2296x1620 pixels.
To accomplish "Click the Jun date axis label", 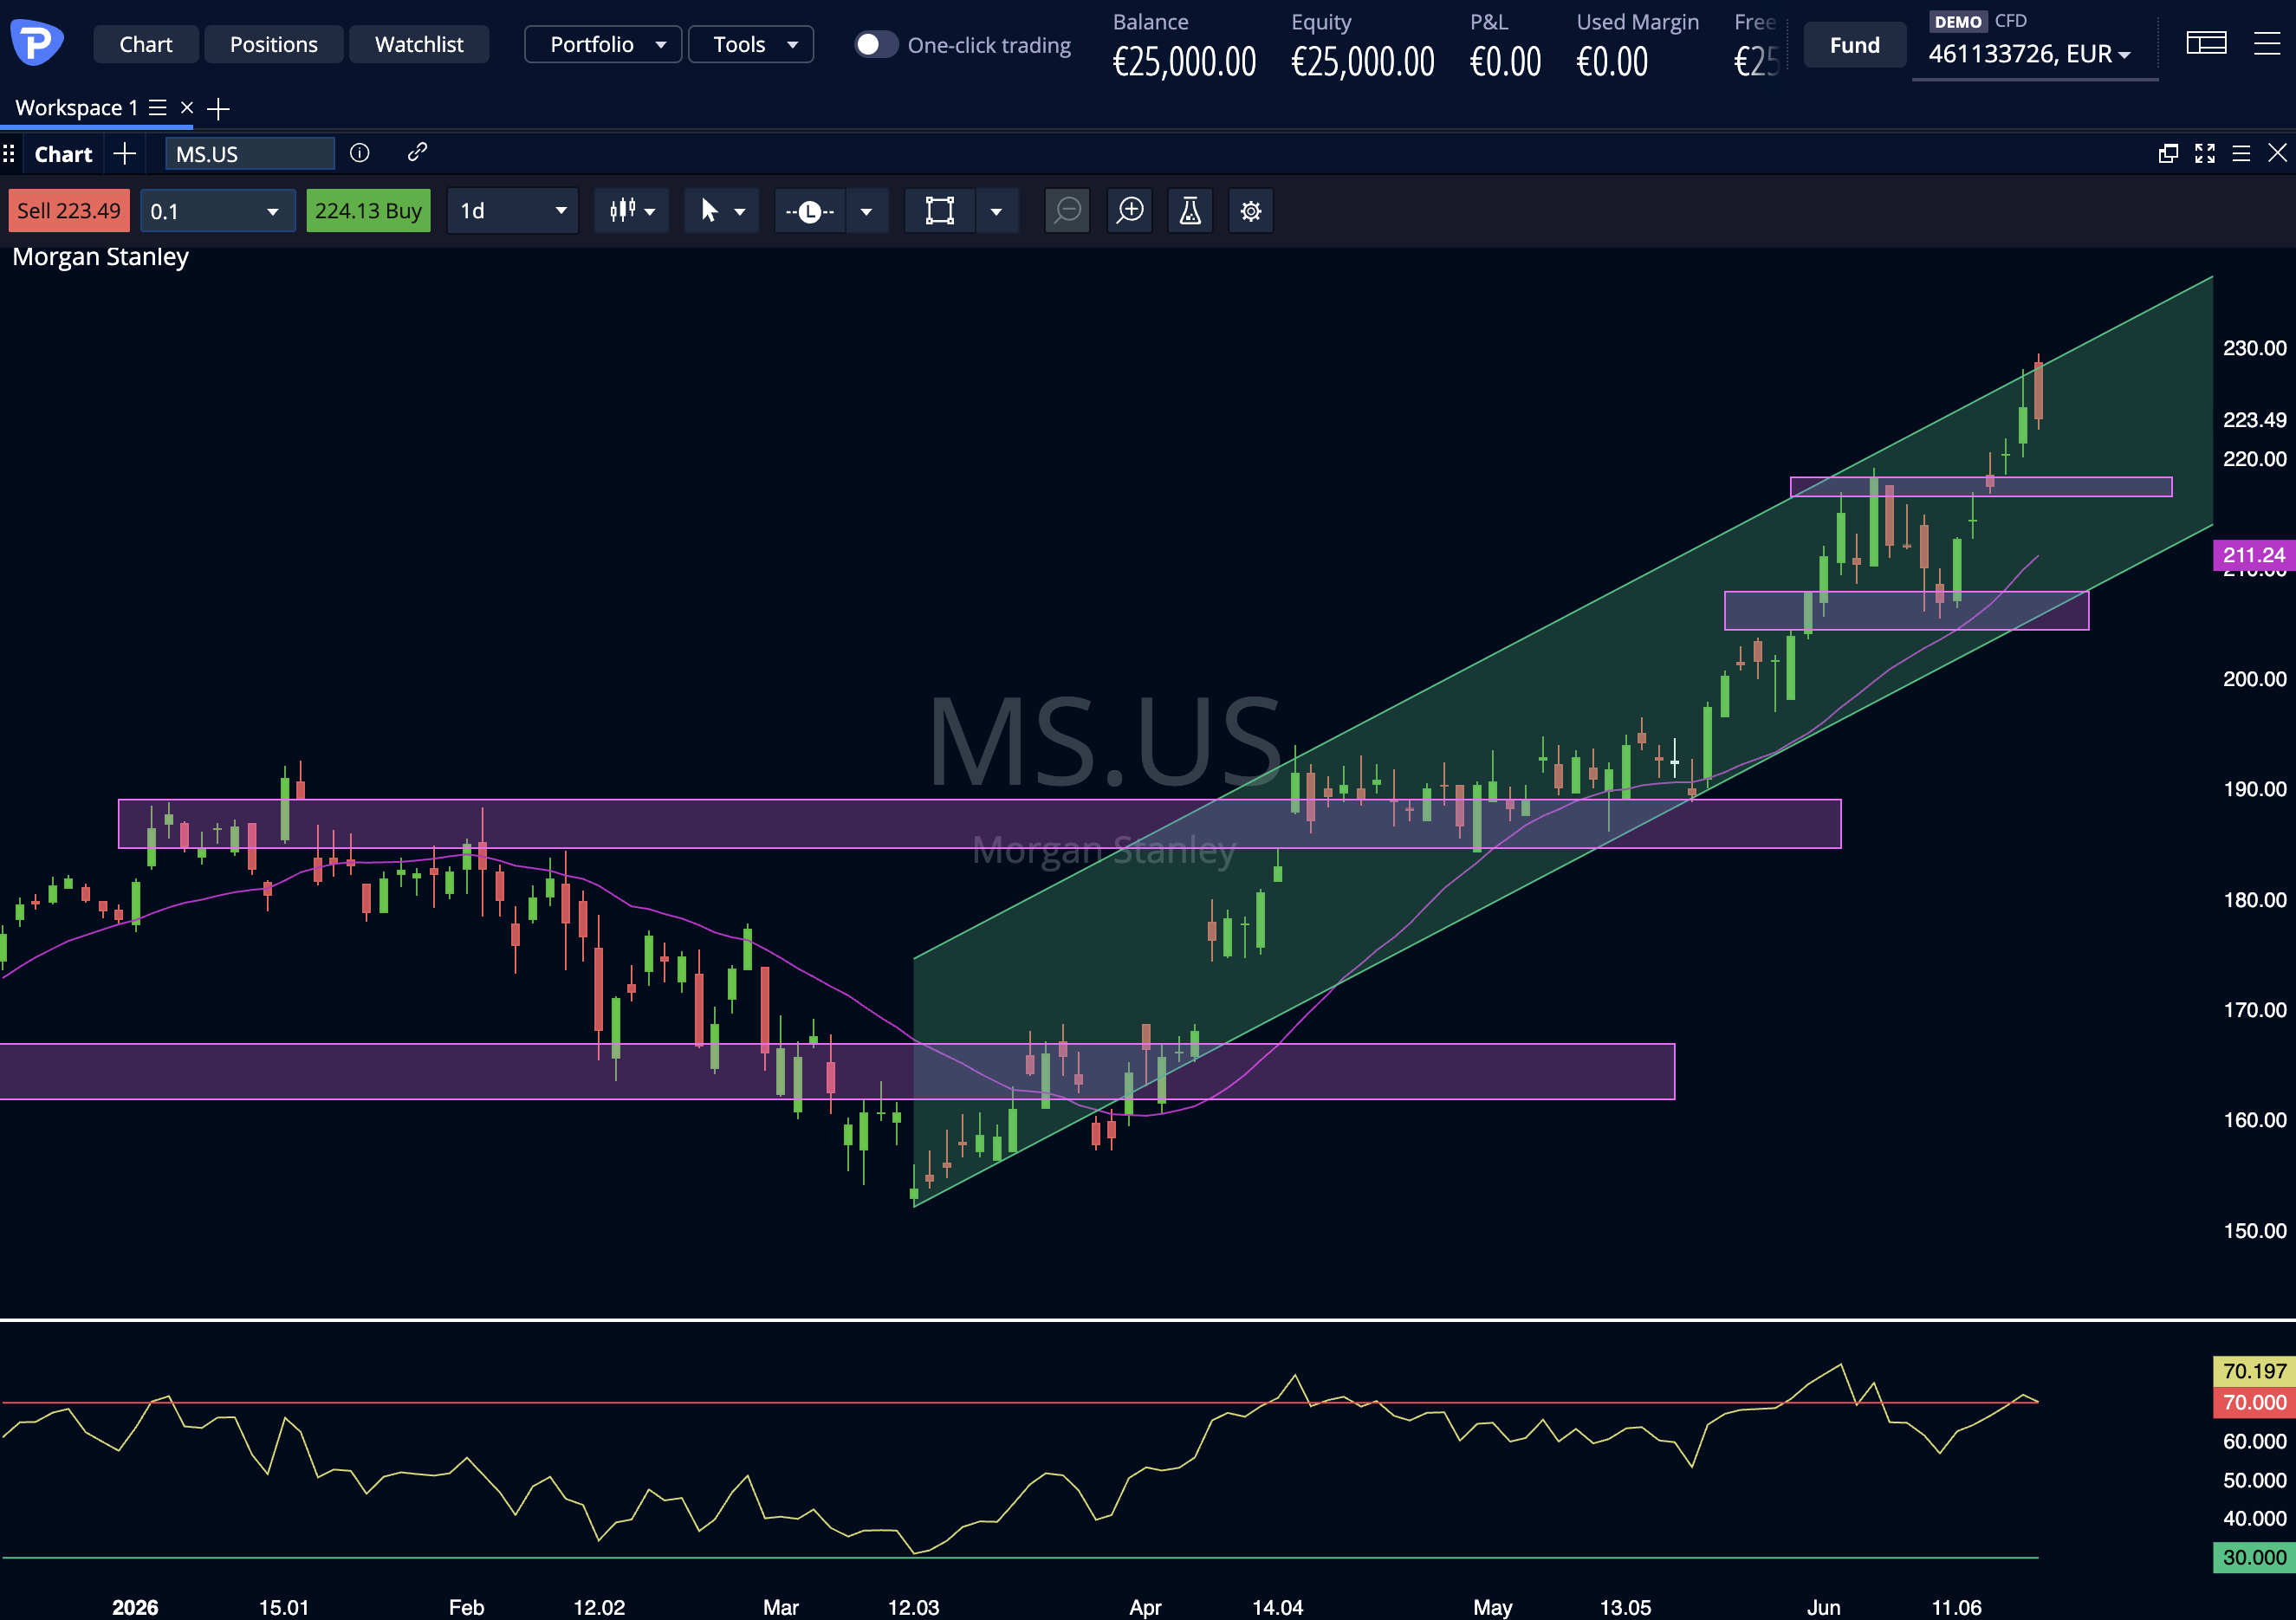I will click(x=1823, y=1607).
